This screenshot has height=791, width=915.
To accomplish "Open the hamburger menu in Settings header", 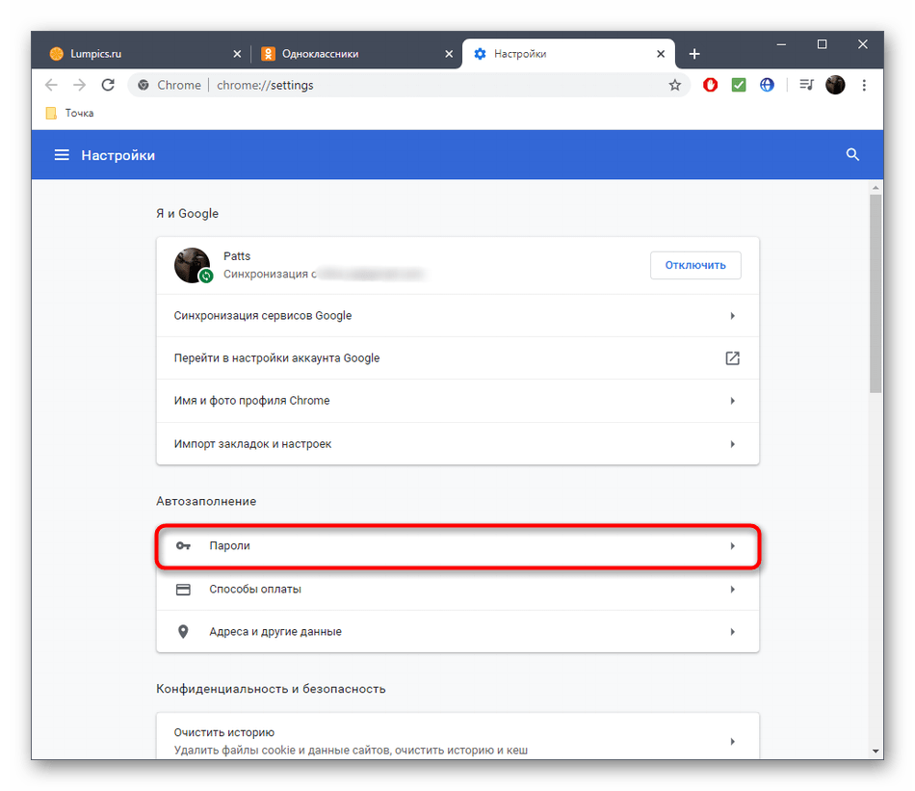I will (62, 155).
